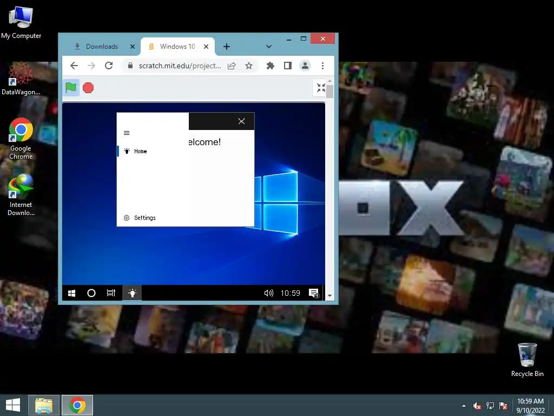554x416 pixels.
Task: Stop the Scratch project with red button
Action: coord(88,88)
